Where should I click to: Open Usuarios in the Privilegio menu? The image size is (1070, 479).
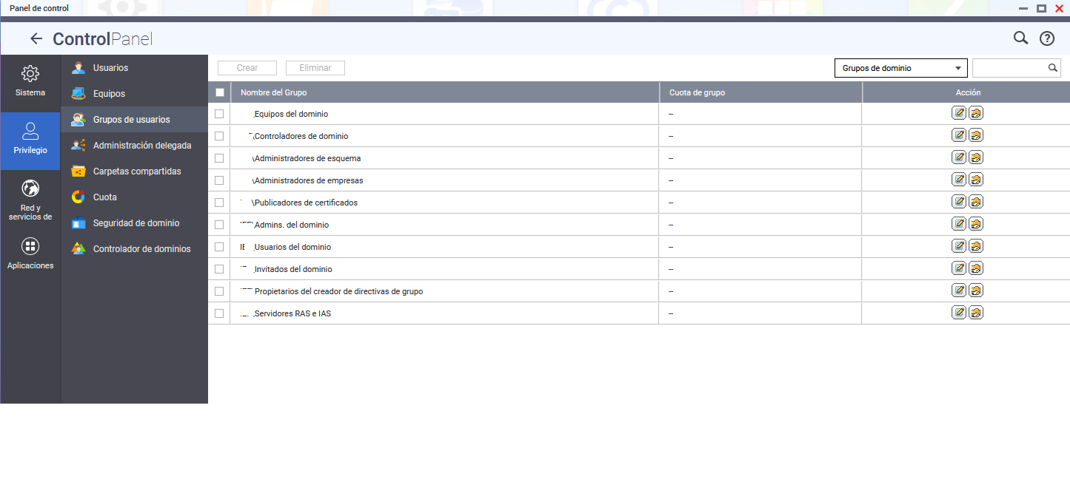(x=110, y=68)
